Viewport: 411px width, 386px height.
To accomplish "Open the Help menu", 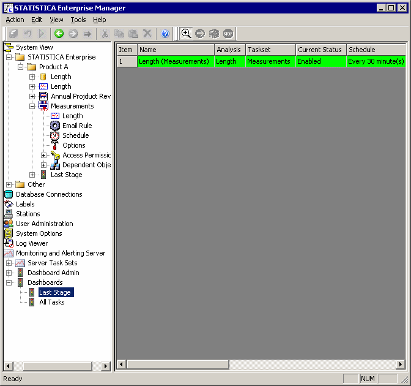I will [99, 20].
